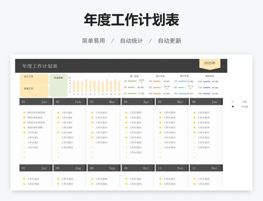This screenshot has height=201, width=263.
Task: Toggle status circle beside D项目可行性管理
Action: 24,113
